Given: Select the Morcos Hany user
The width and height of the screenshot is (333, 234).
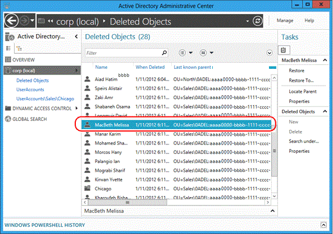Looking at the screenshot, I should click(x=177, y=152).
